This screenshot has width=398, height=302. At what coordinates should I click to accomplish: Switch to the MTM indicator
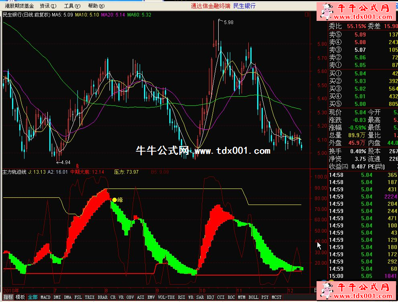tap(242, 297)
